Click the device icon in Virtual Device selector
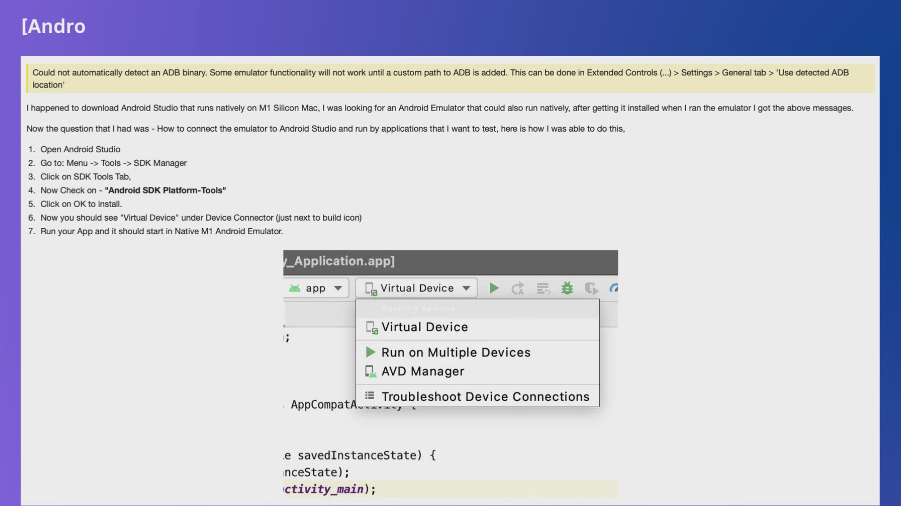 pyautogui.click(x=371, y=289)
